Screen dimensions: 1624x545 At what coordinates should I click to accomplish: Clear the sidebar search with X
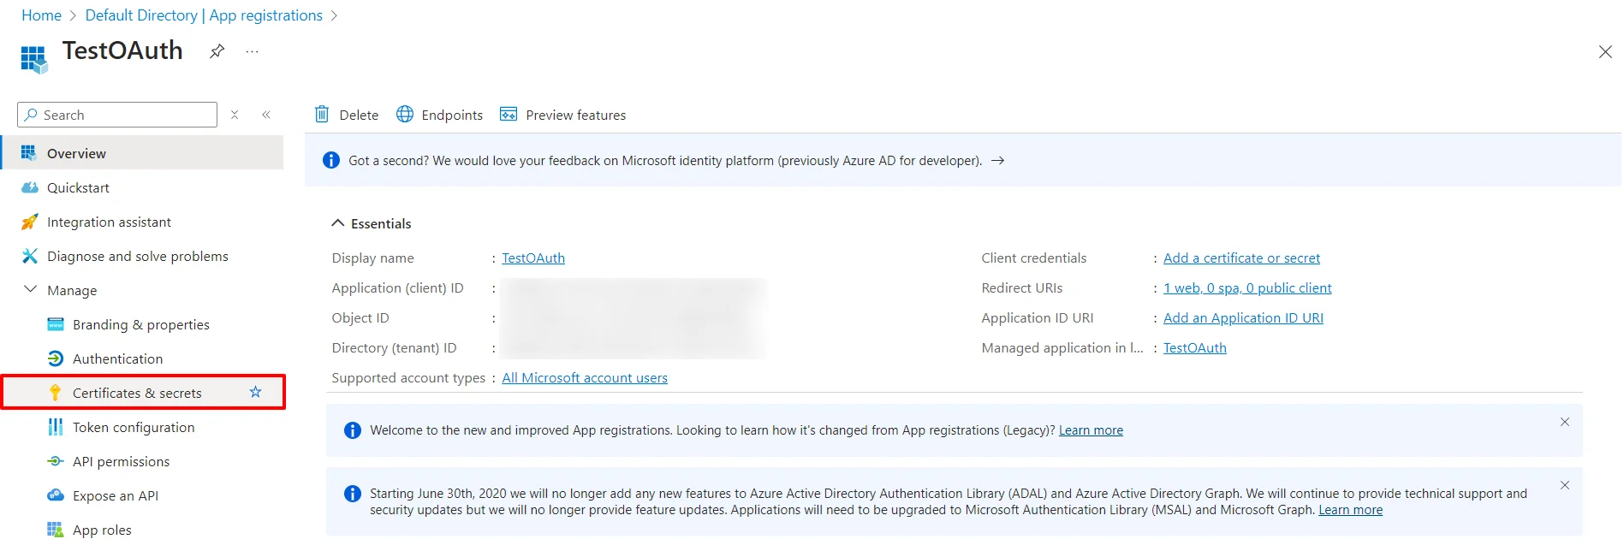[235, 115]
